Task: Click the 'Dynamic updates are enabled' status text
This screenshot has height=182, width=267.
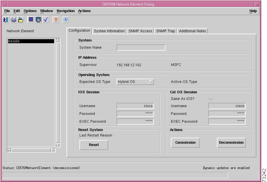Action: click(226, 168)
